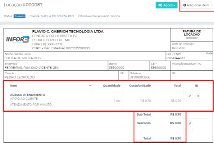Remove the ACESSO ATENDIMENTO item with X icon
Screen dimensions: 214x143
tap(198, 96)
